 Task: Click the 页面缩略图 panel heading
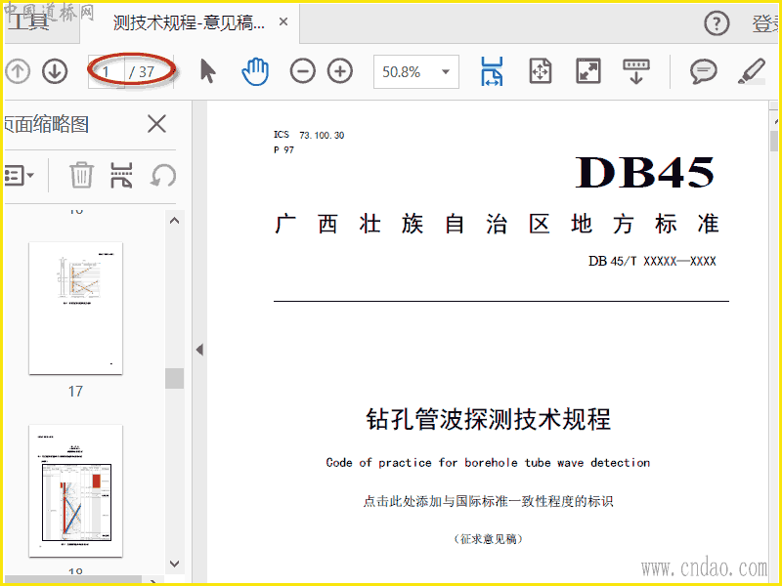point(46,125)
